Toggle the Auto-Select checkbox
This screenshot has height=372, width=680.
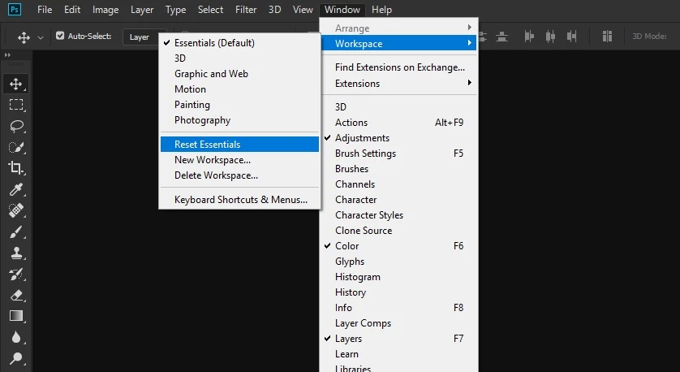click(x=60, y=36)
